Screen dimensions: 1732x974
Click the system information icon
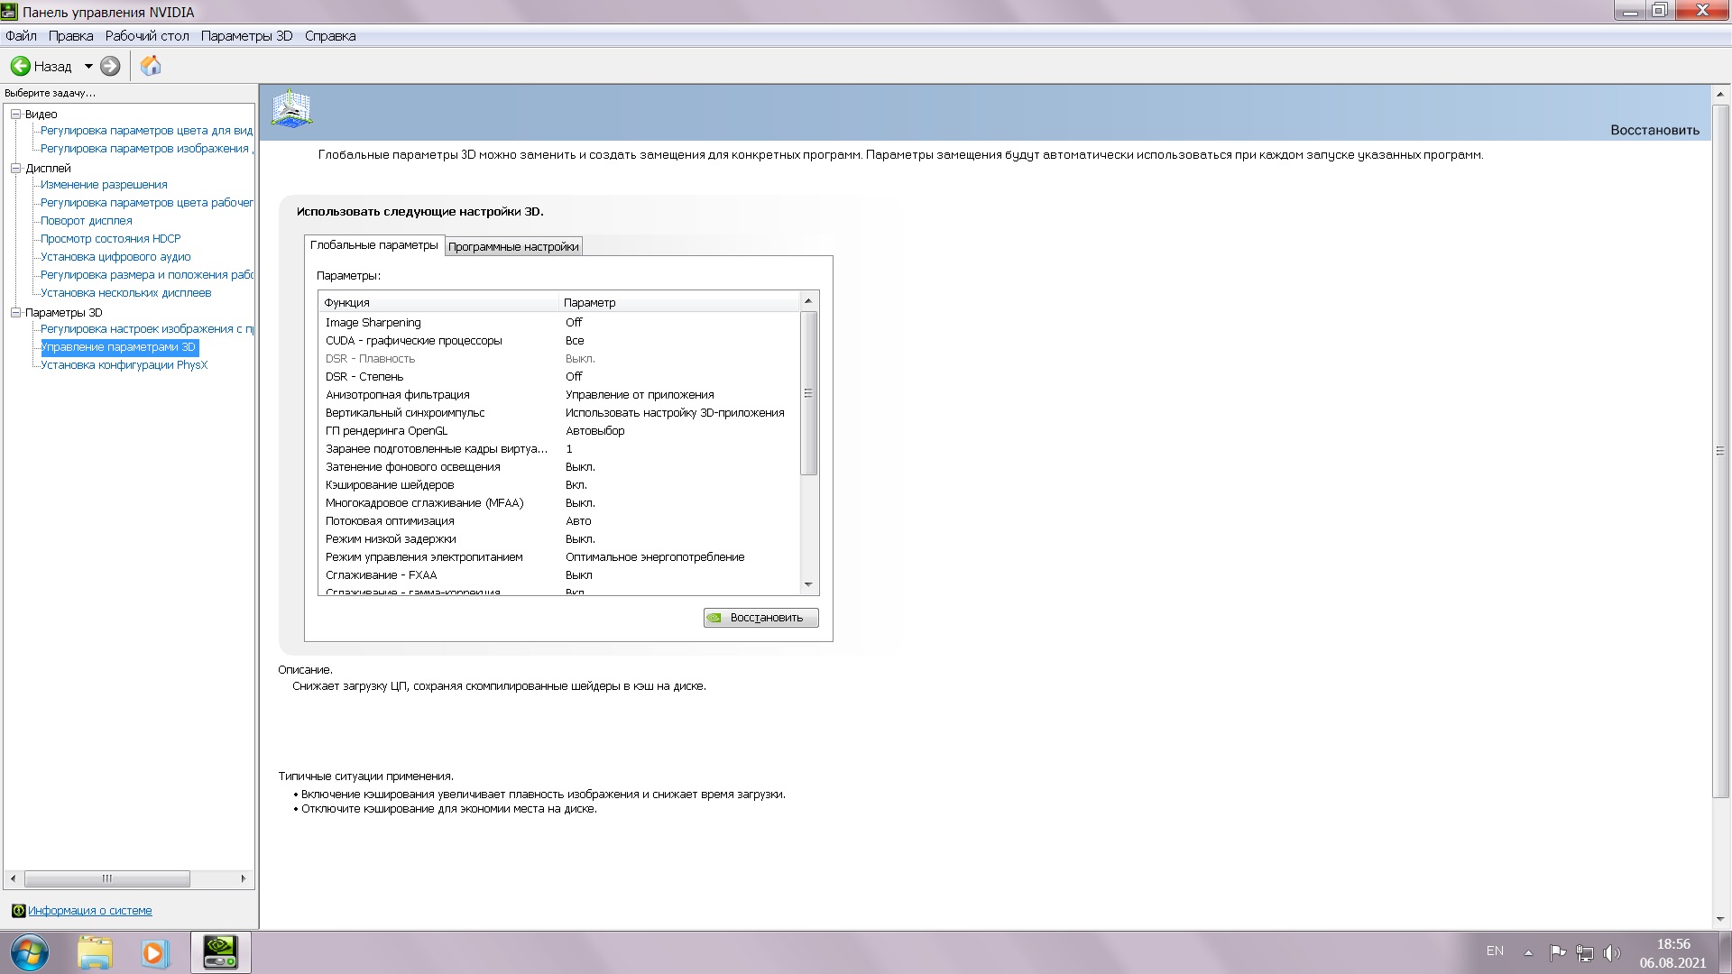18,911
